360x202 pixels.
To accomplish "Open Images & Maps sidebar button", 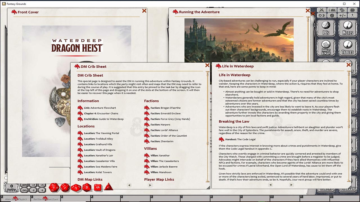I will 326,48.
